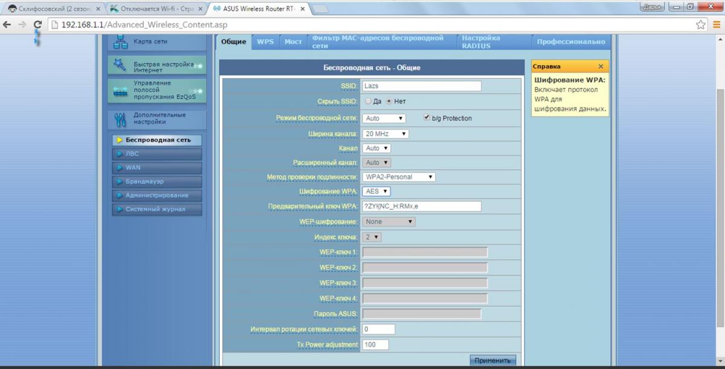Select Нет for hide SSID
The width and height of the screenshot is (725, 369).
[389, 101]
